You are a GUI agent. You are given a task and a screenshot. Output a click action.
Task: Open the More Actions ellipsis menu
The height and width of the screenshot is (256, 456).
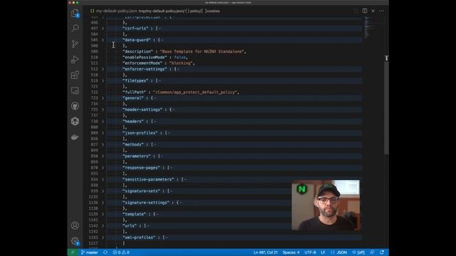[x=382, y=11]
